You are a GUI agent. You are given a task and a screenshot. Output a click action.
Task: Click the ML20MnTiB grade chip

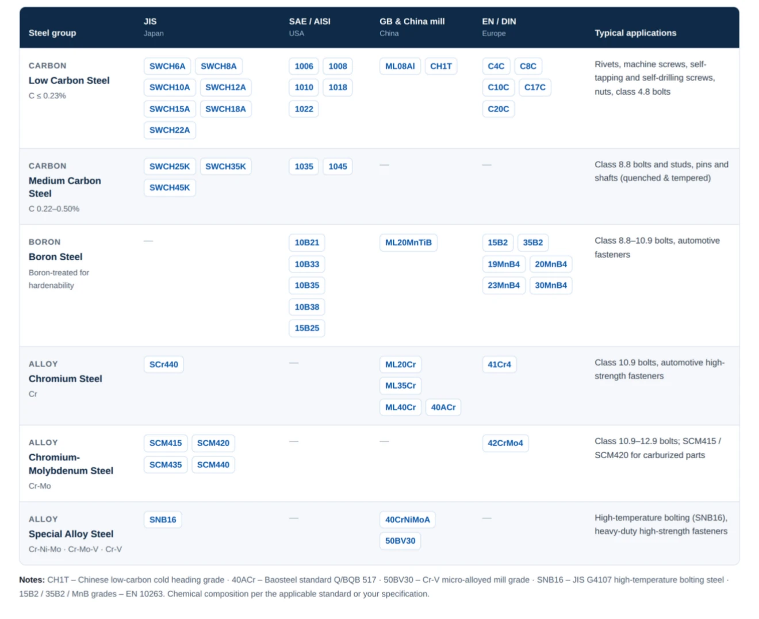click(408, 243)
